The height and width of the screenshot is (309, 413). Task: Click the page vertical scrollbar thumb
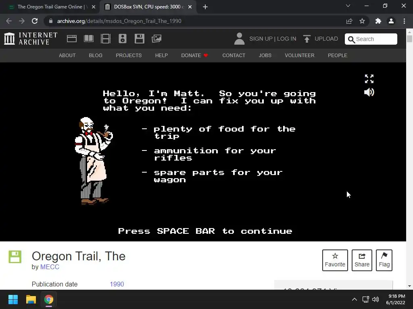tap(409, 39)
